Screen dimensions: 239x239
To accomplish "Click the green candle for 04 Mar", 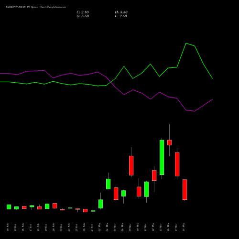I will (109, 184).
